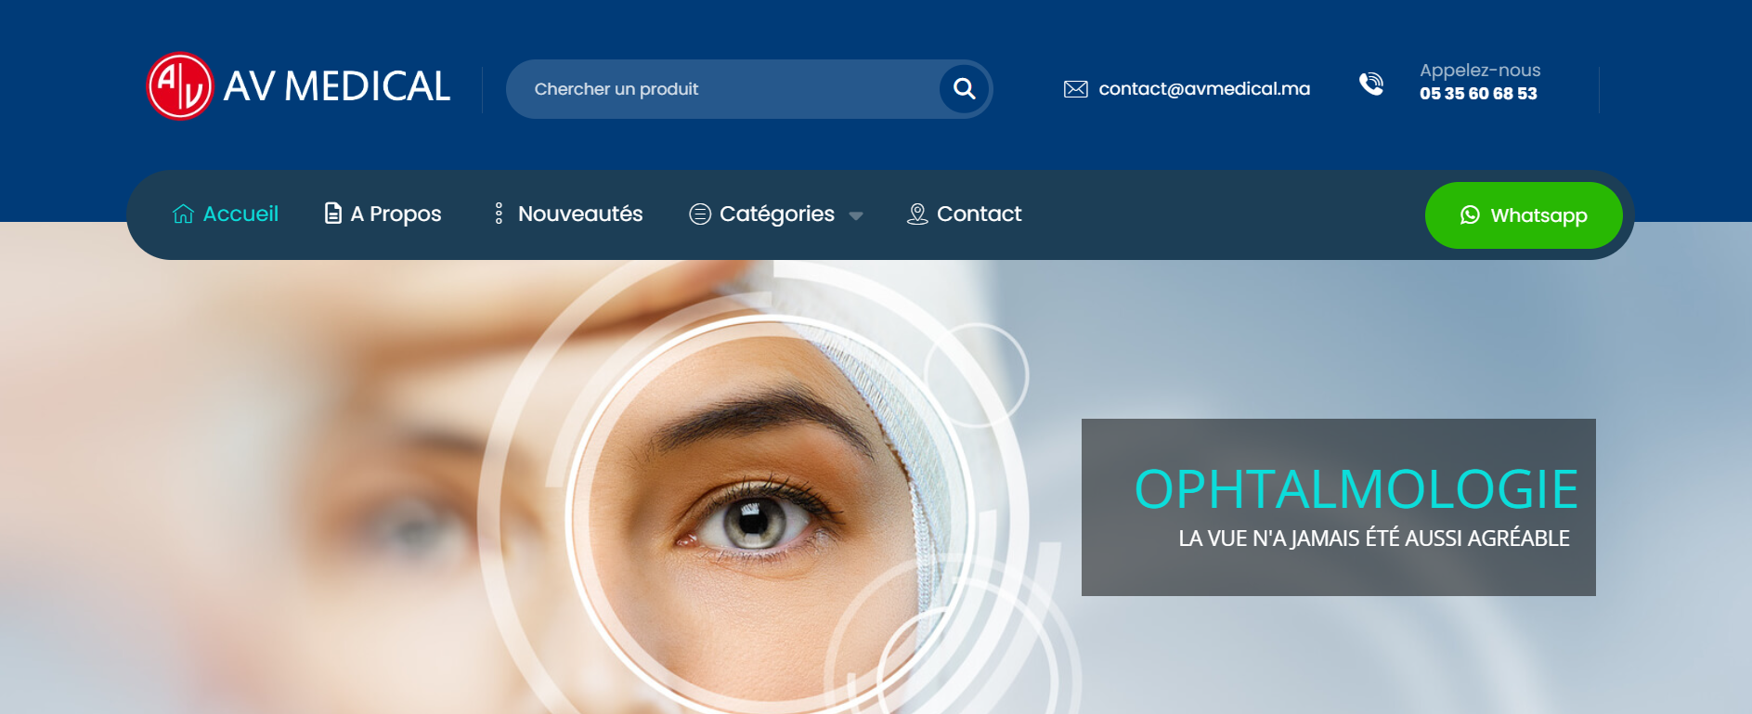Focus the Chercher un produit search field
The image size is (1752, 714).
722,89
